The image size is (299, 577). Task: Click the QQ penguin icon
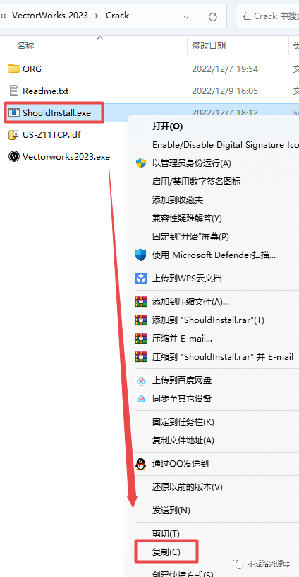pyautogui.click(x=141, y=463)
